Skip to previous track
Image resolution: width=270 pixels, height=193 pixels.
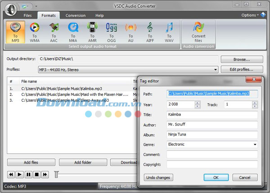pos(11,175)
